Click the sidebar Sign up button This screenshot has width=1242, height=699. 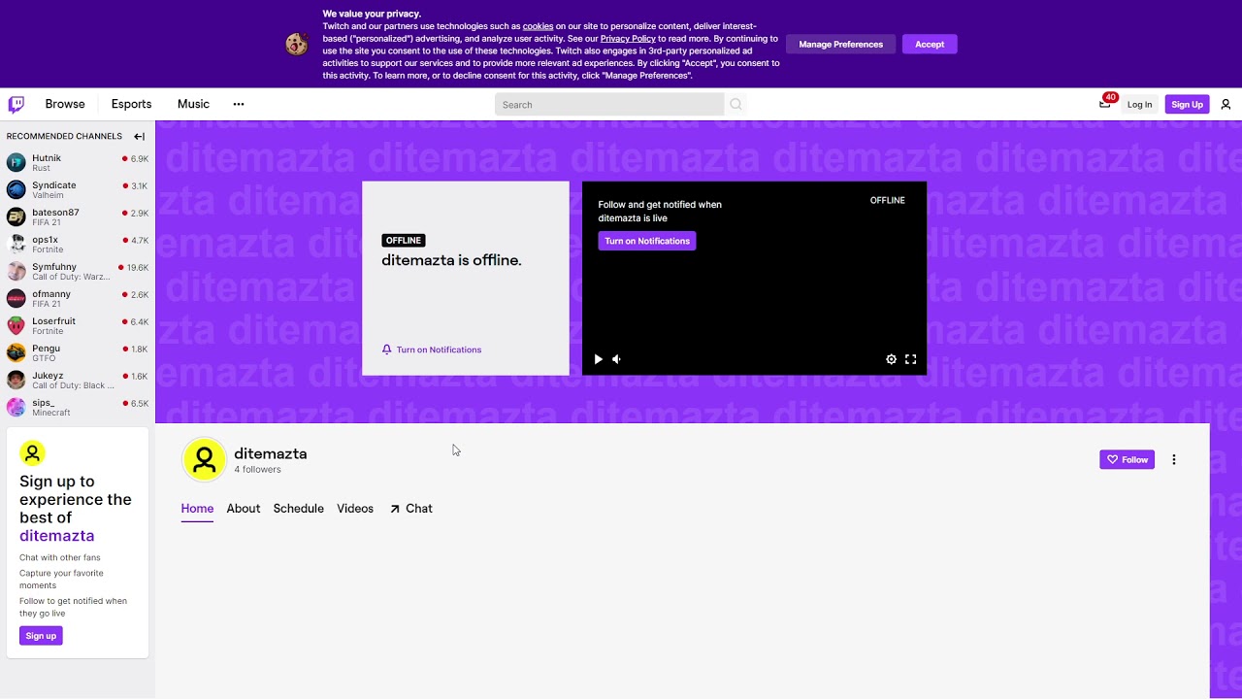pos(41,636)
